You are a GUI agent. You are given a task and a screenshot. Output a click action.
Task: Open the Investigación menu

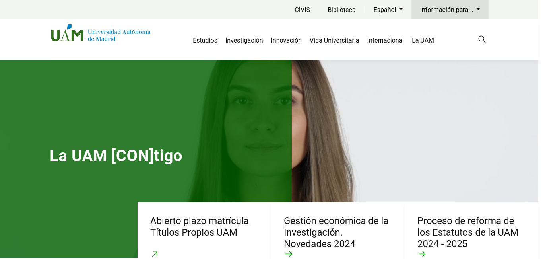(x=244, y=40)
